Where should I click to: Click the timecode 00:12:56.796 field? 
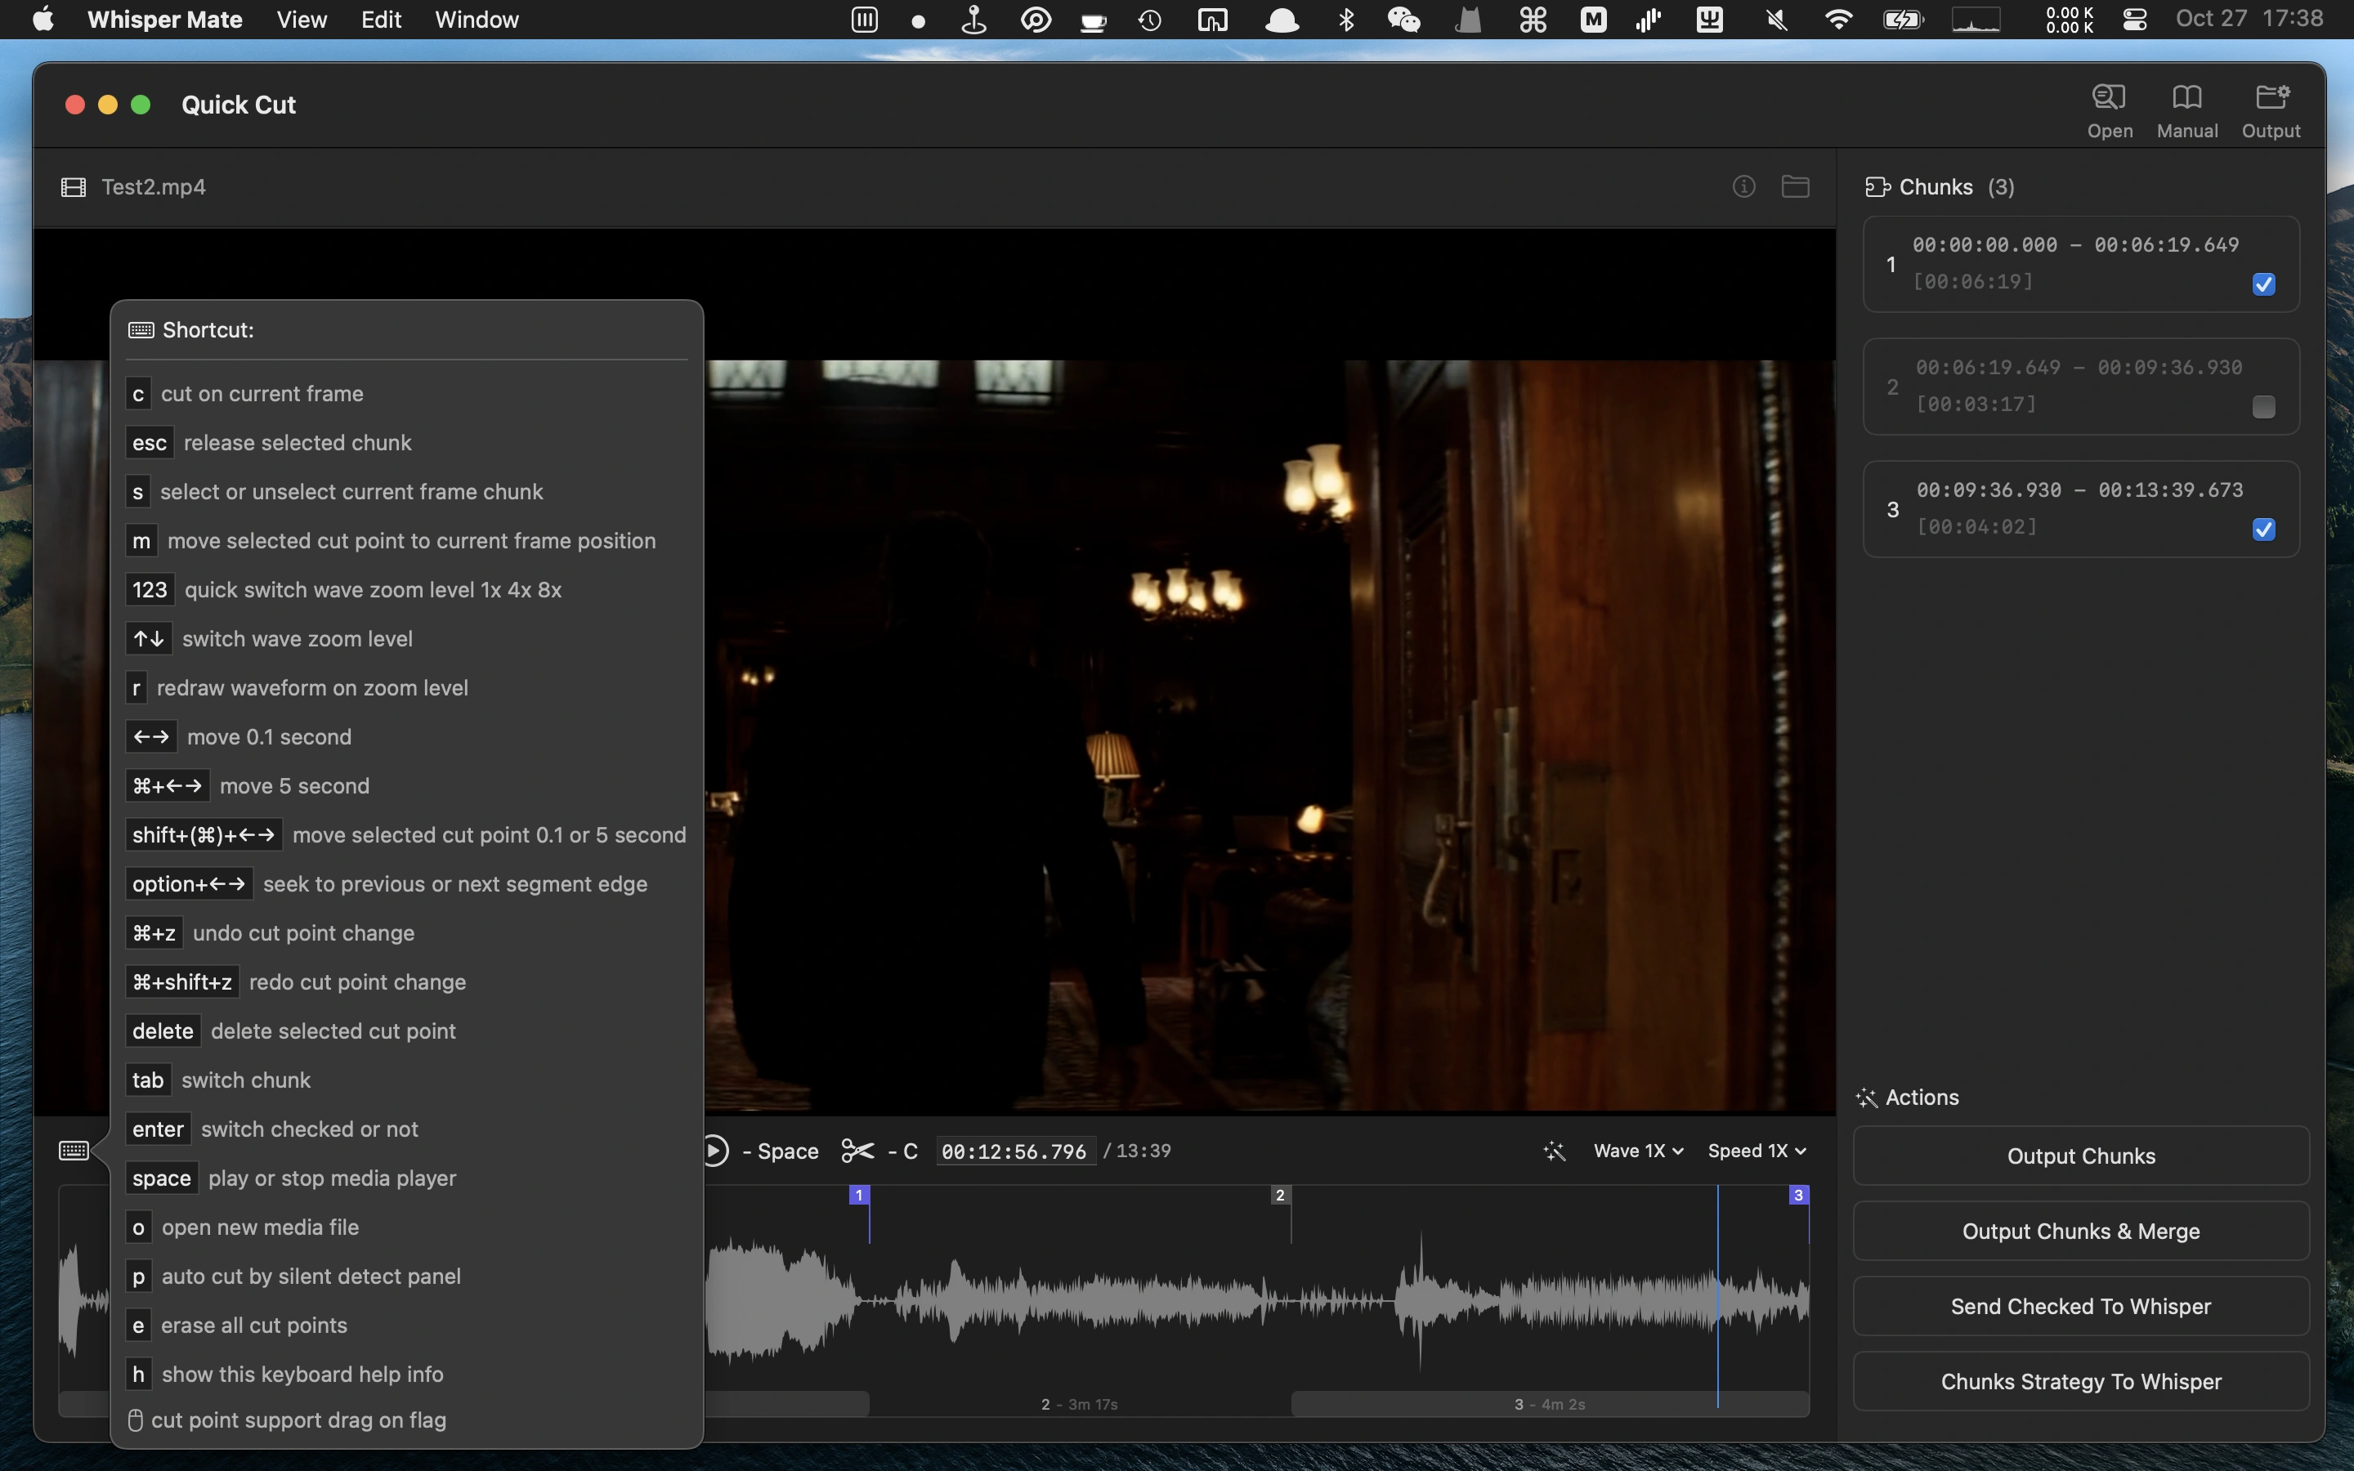pos(1014,1150)
